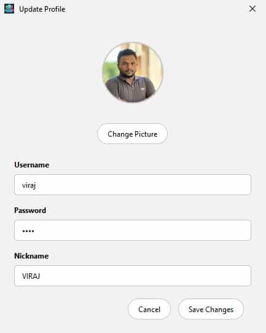
Task: Click the app icon in title bar
Action: coord(9,9)
